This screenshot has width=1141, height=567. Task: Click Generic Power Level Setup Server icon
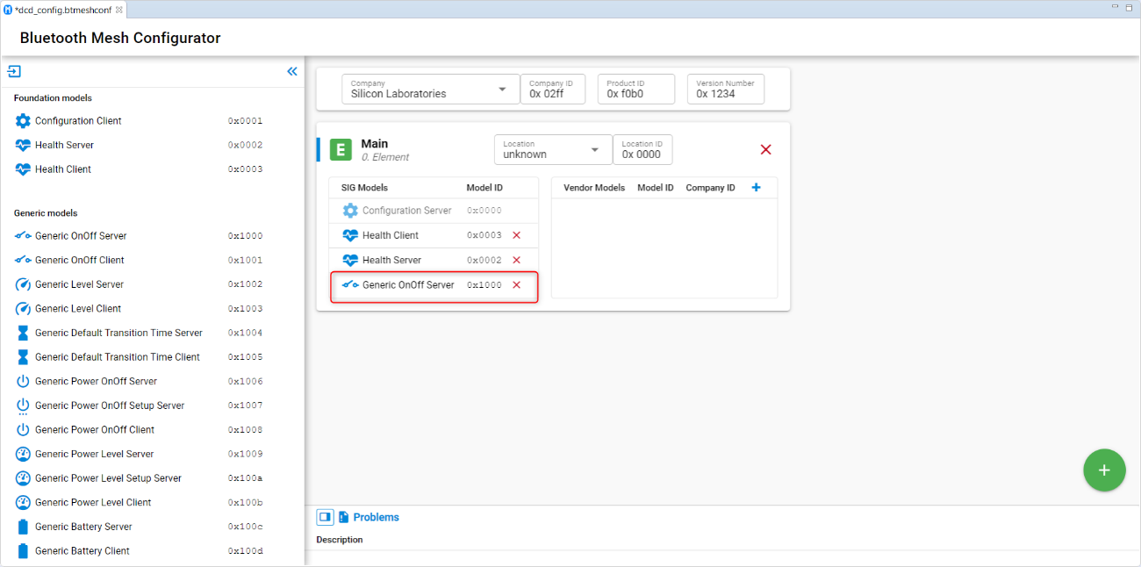click(x=23, y=478)
